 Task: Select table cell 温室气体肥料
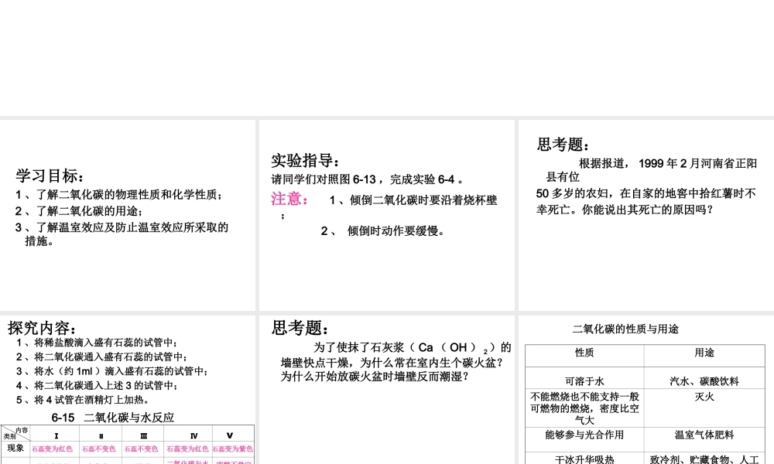pos(704,435)
